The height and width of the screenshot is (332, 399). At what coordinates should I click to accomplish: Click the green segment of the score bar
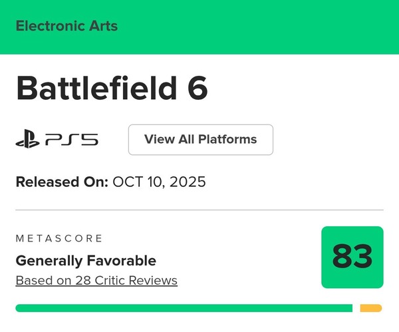tap(184, 308)
